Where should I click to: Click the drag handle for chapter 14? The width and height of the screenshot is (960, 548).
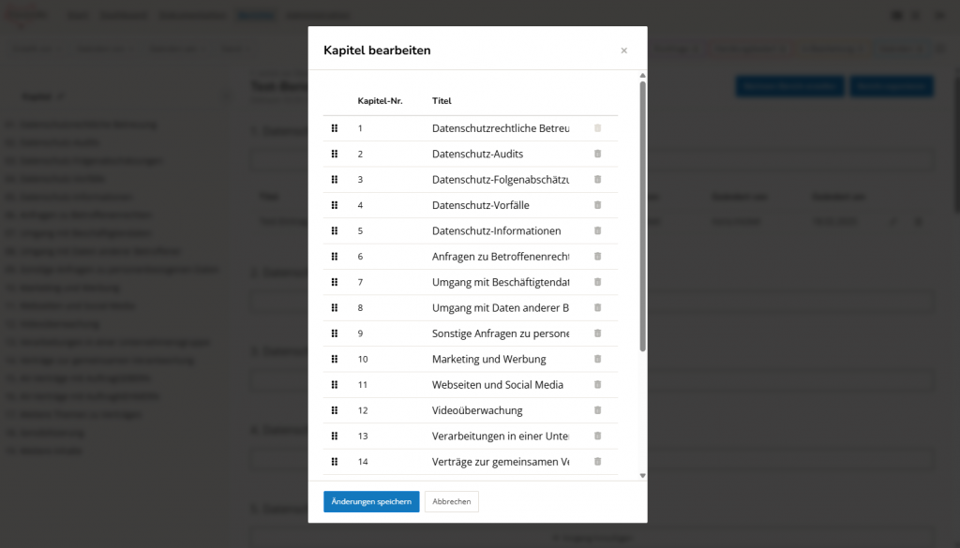(x=334, y=462)
